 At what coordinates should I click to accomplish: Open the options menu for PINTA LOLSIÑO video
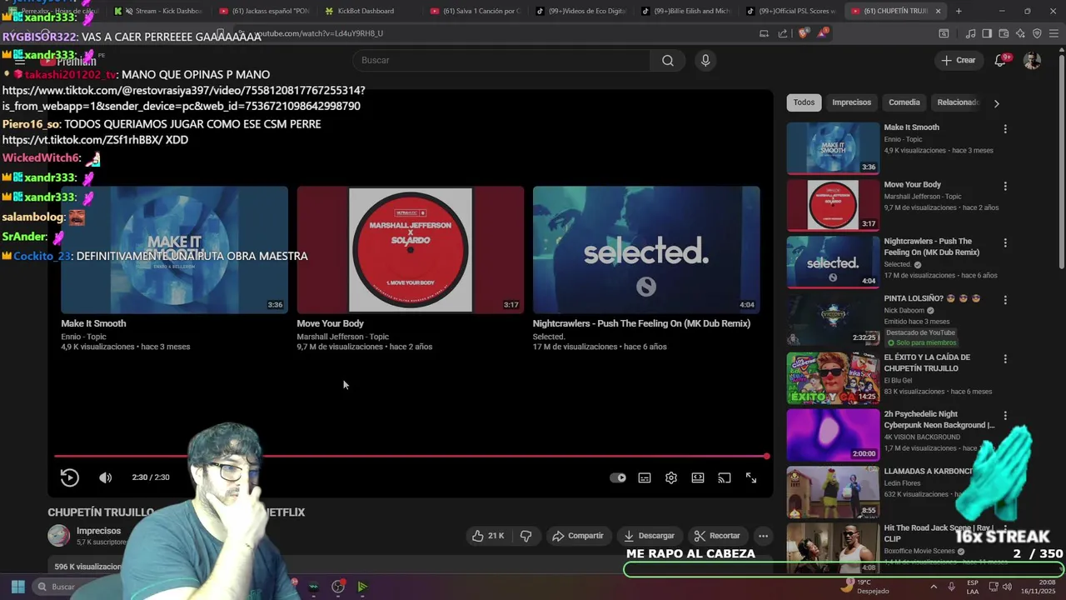coord(1005,300)
